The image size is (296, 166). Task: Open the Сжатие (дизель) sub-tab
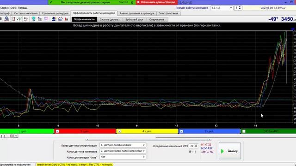tap(110, 19)
